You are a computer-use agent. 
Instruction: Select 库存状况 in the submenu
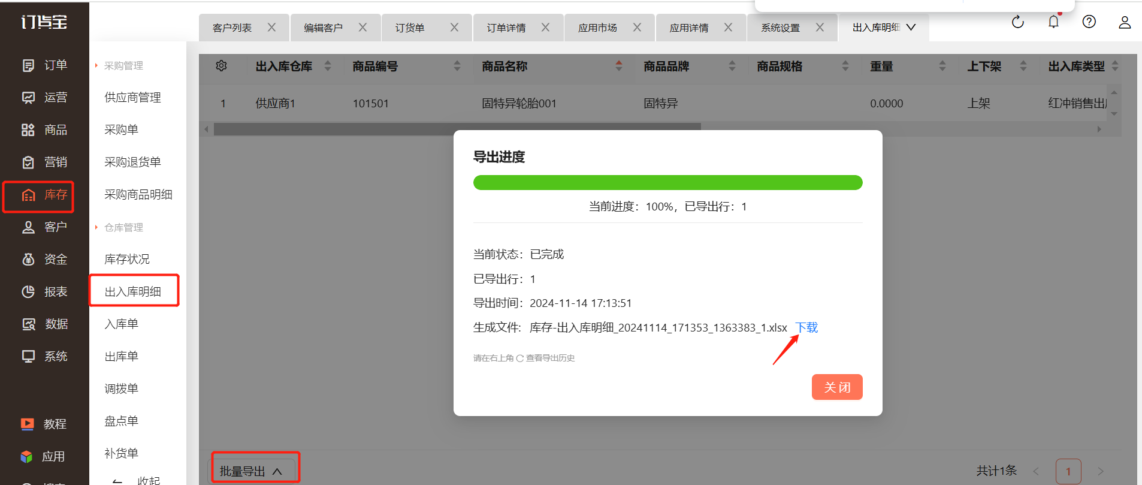coord(127,260)
